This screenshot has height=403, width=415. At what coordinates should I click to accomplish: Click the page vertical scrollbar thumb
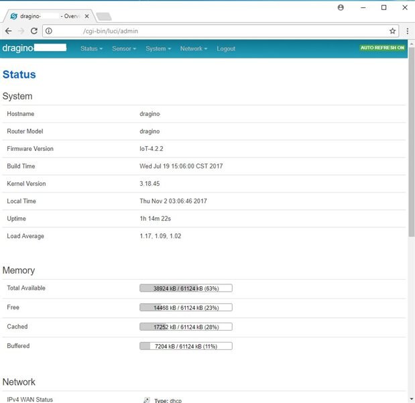[x=411, y=141]
